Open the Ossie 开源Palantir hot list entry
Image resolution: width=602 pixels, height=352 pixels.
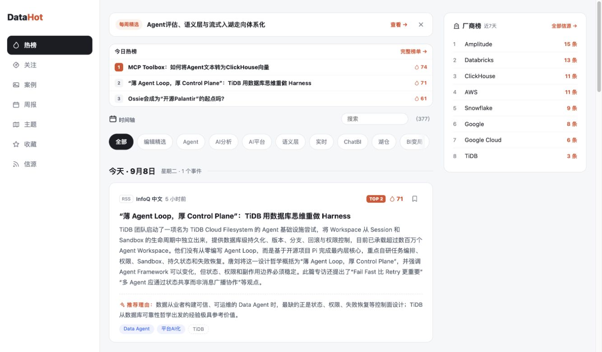coord(271,98)
